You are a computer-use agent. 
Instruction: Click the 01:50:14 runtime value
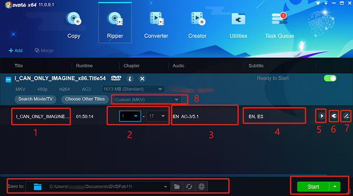(x=85, y=117)
